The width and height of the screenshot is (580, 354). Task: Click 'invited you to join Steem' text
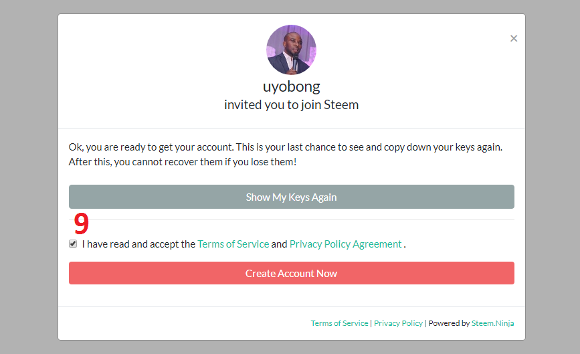click(x=291, y=105)
